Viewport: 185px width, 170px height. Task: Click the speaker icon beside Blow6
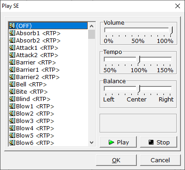(x=12, y=143)
